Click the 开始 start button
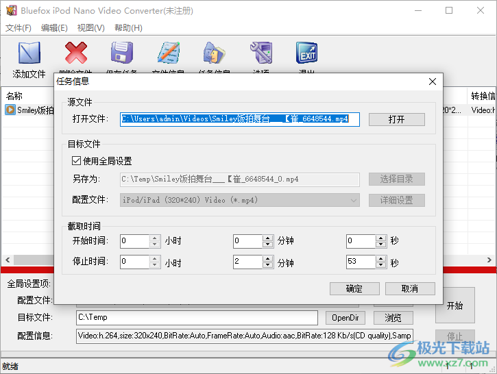The image size is (497, 374). pos(455,306)
